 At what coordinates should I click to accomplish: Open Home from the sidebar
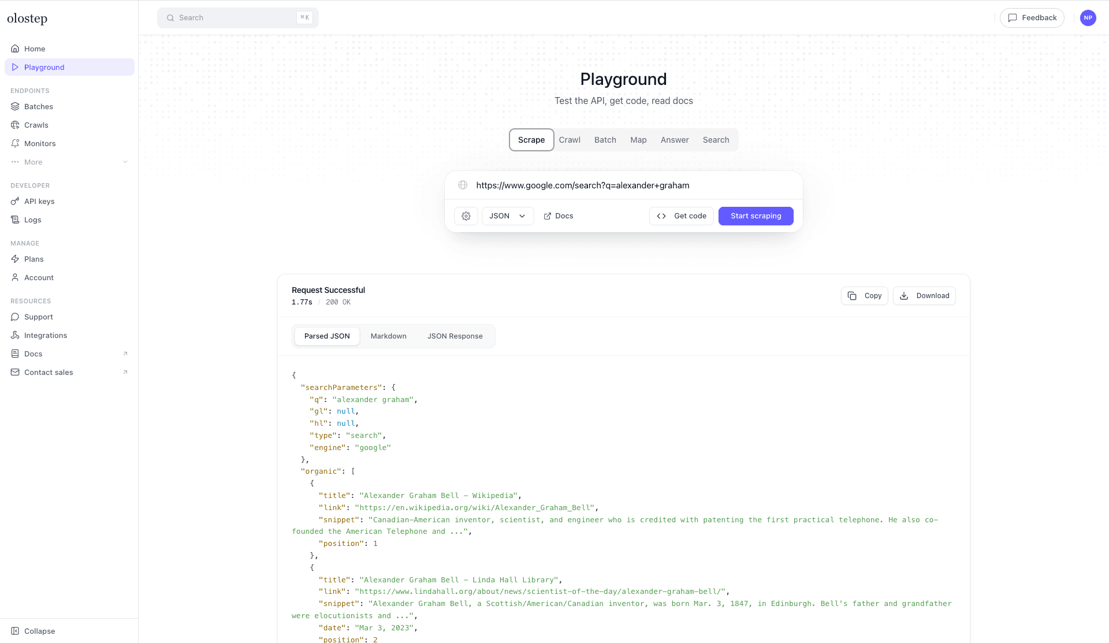point(69,49)
